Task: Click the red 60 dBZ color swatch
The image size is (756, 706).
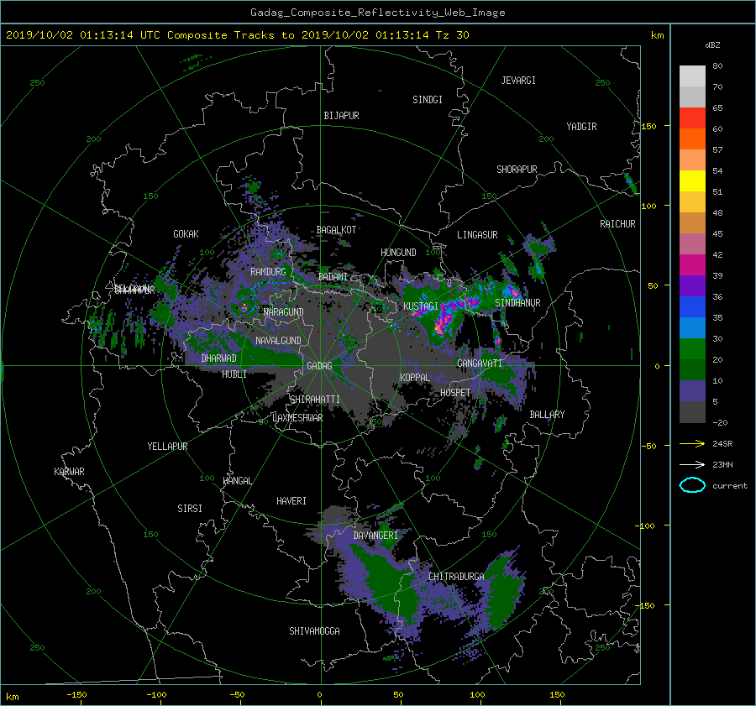Action: 692,118
